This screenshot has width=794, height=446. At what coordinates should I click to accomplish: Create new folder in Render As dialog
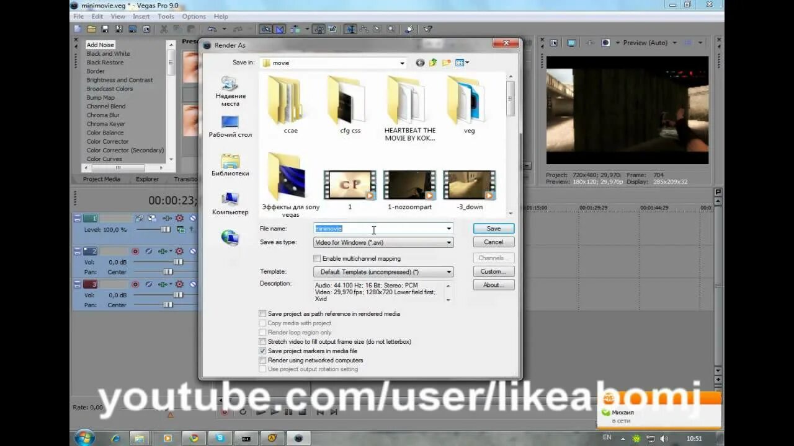pos(445,63)
